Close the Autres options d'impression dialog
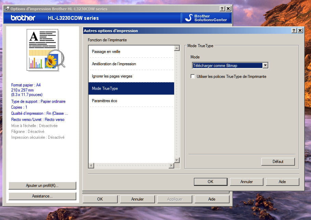 (x=300, y=30)
